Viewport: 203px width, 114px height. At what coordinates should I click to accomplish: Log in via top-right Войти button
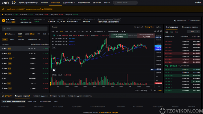[198, 3]
